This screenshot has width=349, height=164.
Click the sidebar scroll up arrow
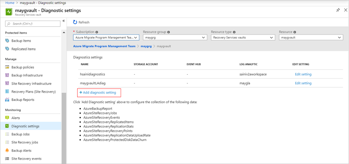pyautogui.click(x=64, y=33)
